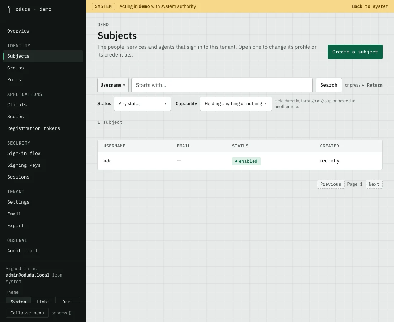
Task: Open the Roles section
Action: [43, 80]
